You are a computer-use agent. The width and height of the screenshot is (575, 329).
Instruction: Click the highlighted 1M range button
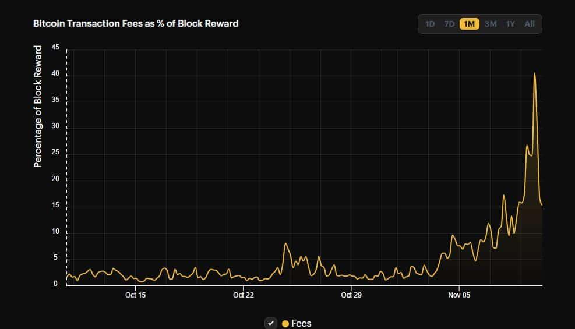469,24
